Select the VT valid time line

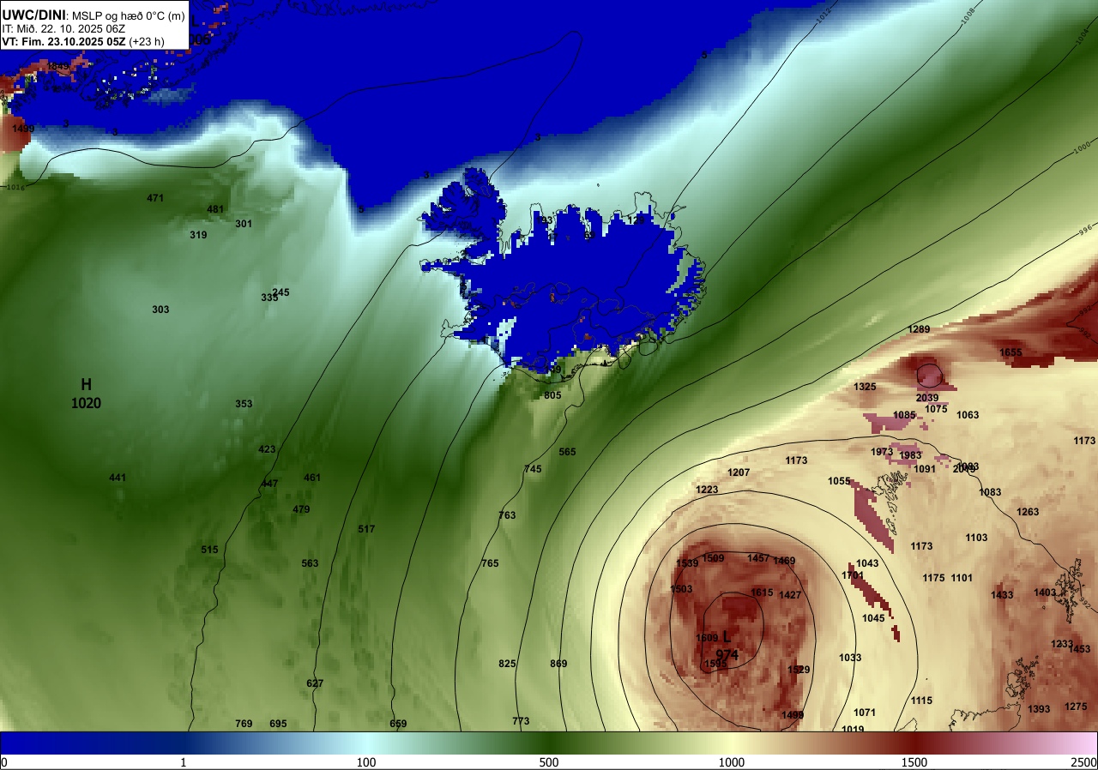(x=85, y=41)
